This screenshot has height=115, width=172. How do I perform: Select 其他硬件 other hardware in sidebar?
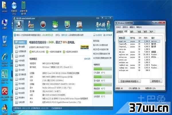(20, 98)
